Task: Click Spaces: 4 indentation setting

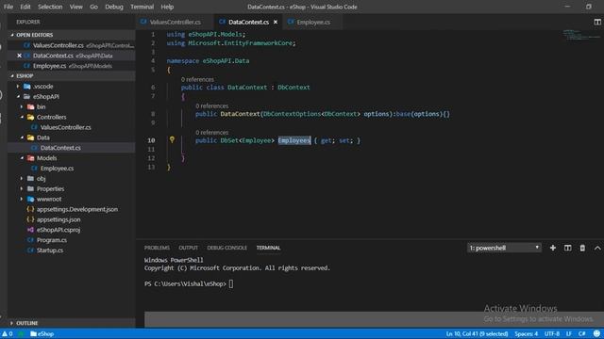Action: 527,333
